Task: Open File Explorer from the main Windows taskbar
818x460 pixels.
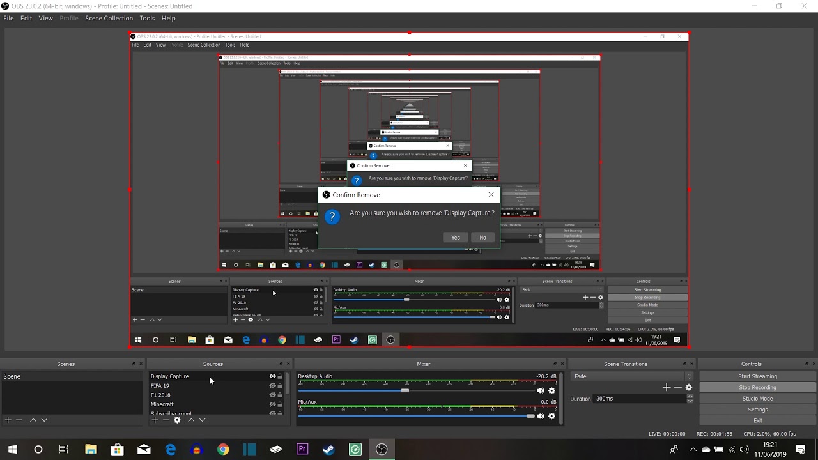Action: coord(91,449)
